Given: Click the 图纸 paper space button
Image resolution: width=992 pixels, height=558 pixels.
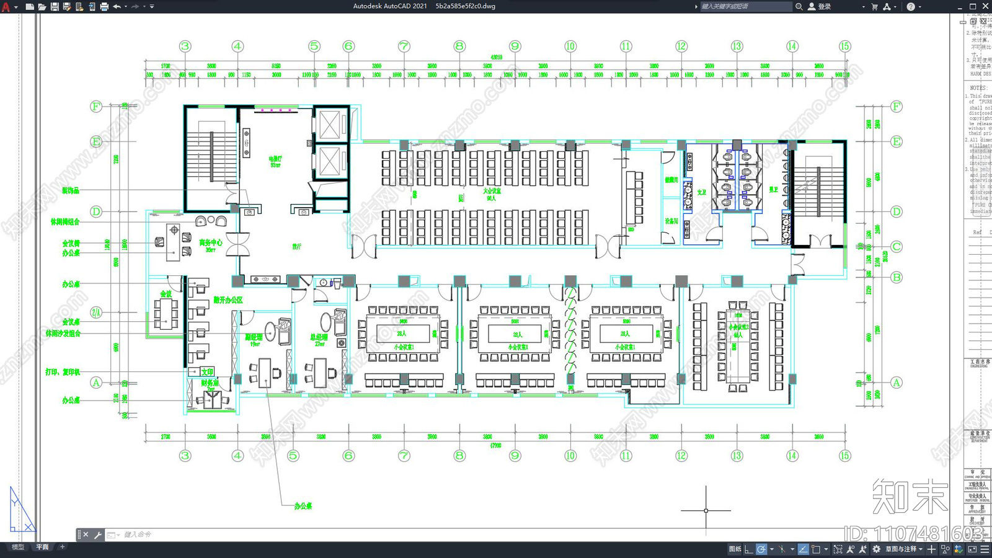Looking at the screenshot, I should click(735, 549).
